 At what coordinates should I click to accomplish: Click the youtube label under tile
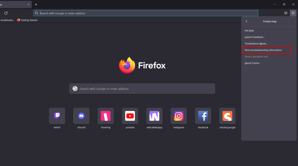coord(130,127)
